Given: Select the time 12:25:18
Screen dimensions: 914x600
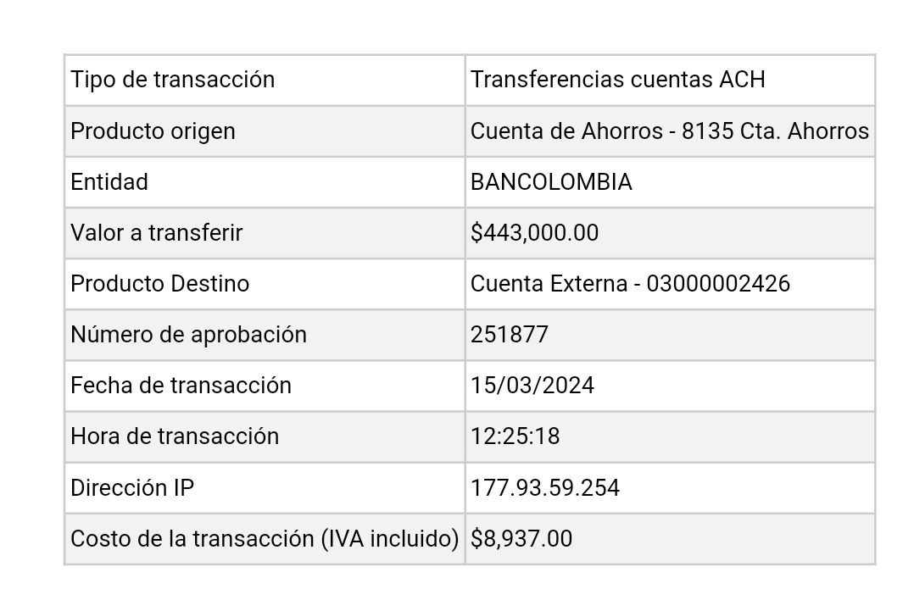Looking at the screenshot, I should pyautogui.click(x=516, y=436).
